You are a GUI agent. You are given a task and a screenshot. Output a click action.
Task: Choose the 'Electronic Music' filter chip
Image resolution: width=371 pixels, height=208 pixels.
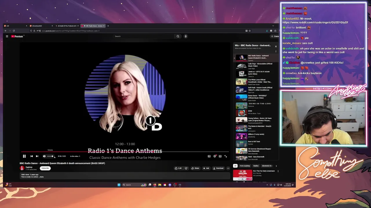point(267,166)
